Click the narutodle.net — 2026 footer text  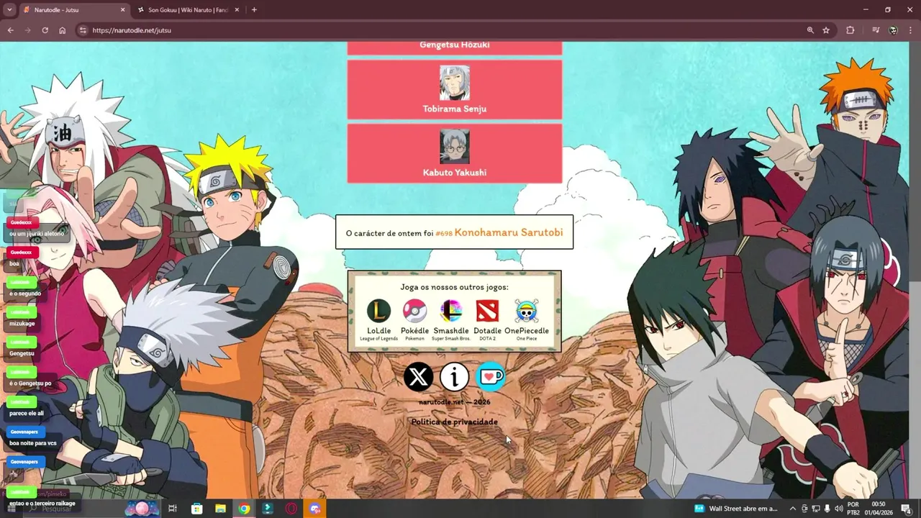click(455, 402)
